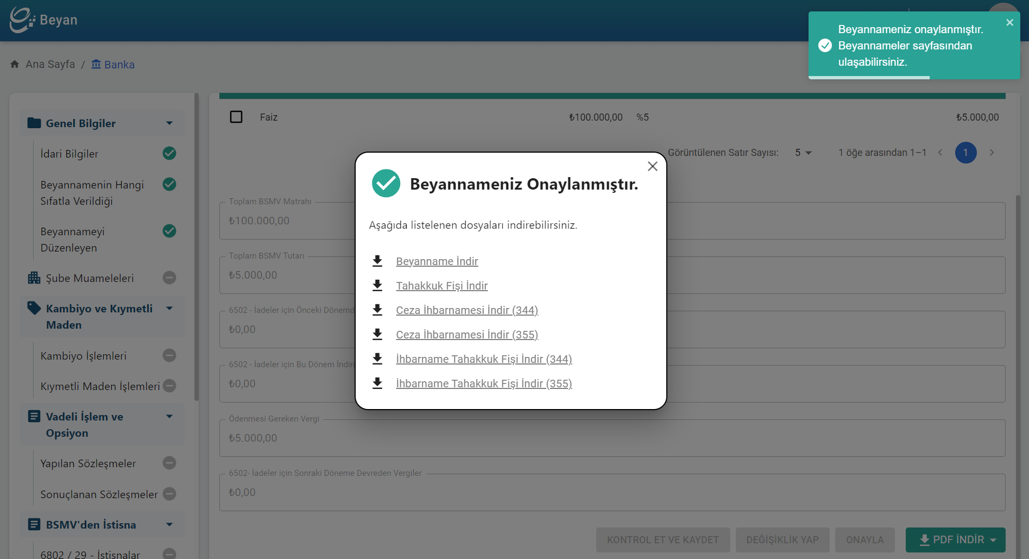Click the folder icon of Genel Bilgiler

point(34,123)
